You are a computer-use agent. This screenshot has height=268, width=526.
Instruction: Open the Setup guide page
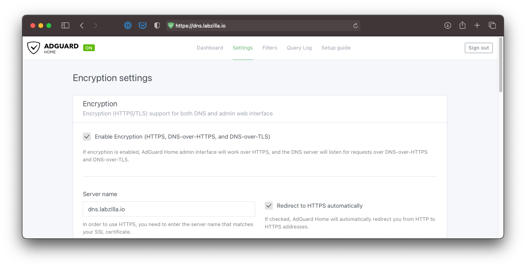[x=336, y=48]
